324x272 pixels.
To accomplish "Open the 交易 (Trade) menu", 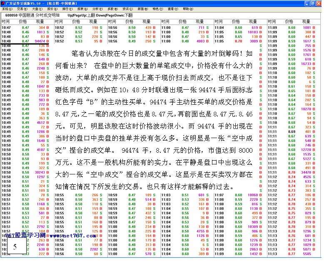I will click(x=21, y=9).
